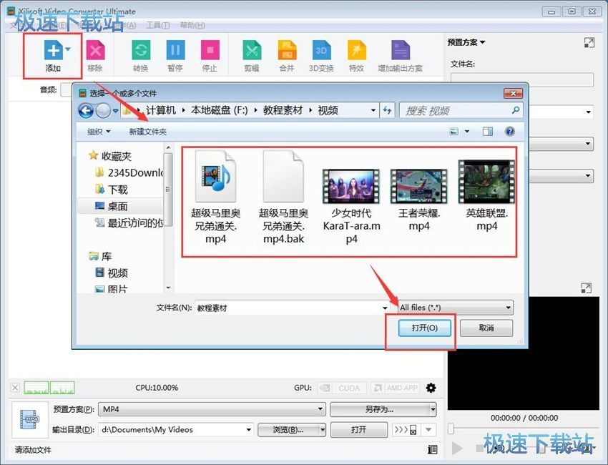608x465 pixels.
Task: Click the Convert (转换) toolbar icon
Action: click(x=141, y=50)
